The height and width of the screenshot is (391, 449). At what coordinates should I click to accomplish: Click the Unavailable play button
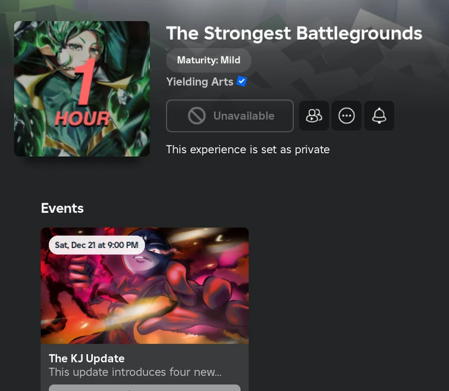click(230, 116)
